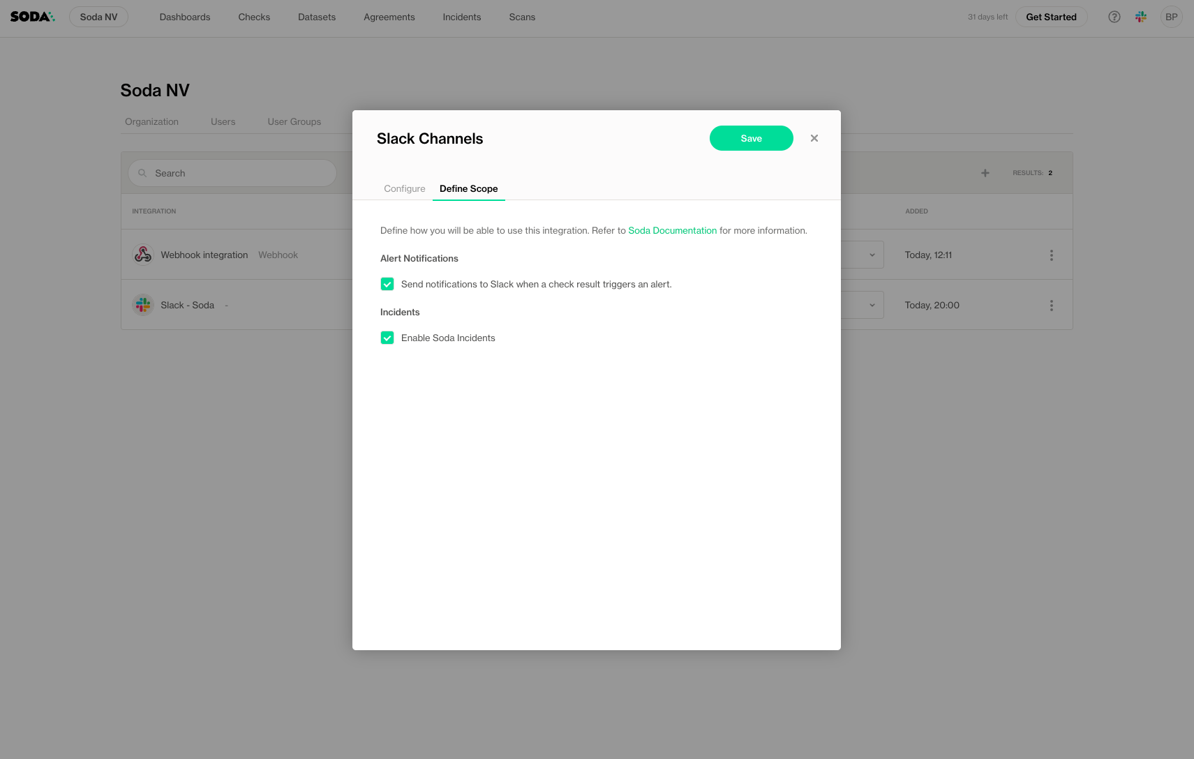Open the Soda NV organization selector
1194x759 pixels.
pos(98,17)
